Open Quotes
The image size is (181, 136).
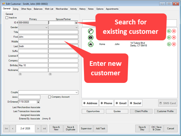(117, 111)
